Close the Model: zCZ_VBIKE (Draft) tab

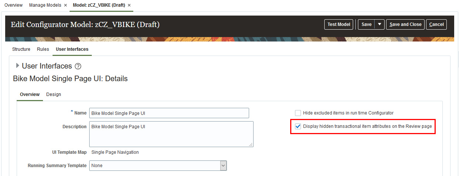coord(129,5)
